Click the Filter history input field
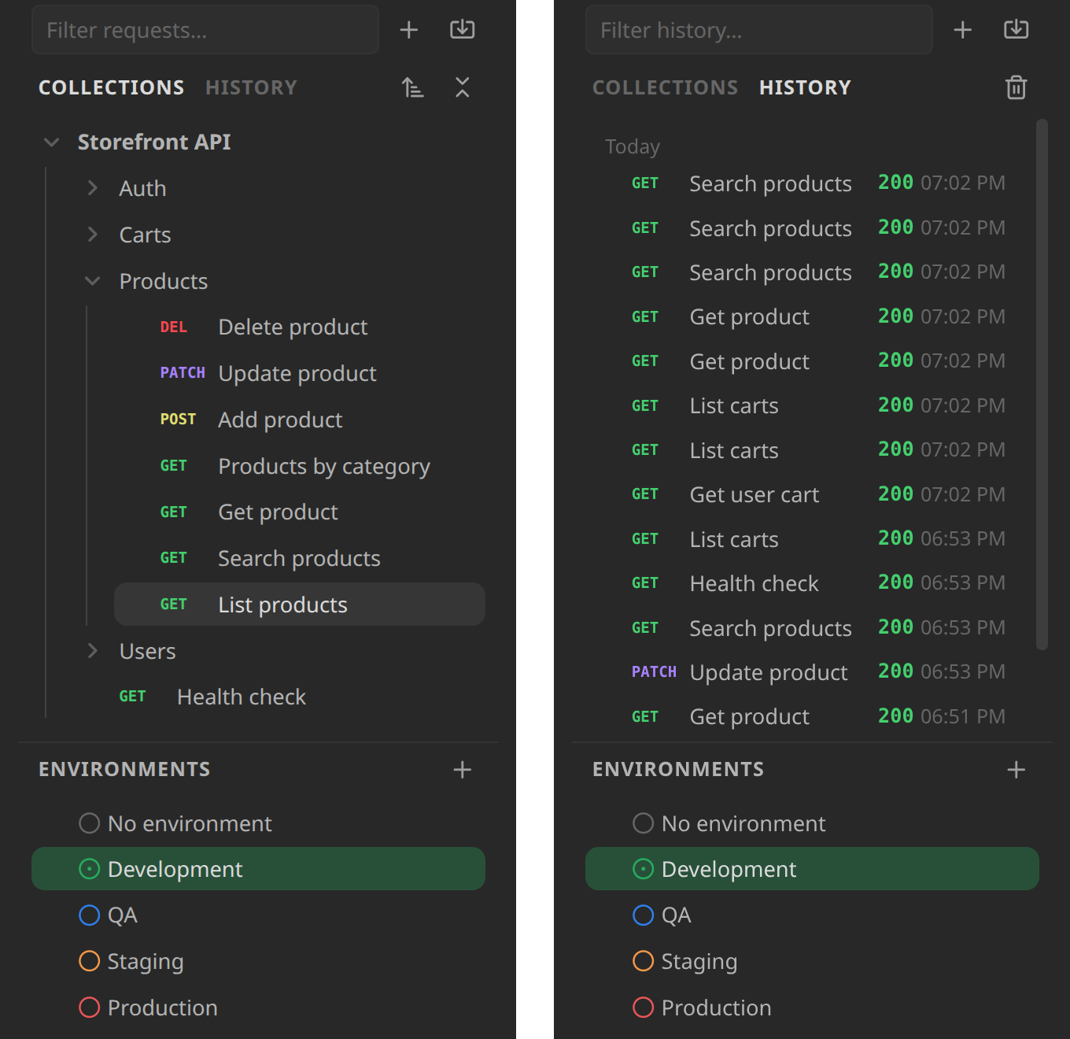The height and width of the screenshot is (1039, 1070). pos(759,30)
